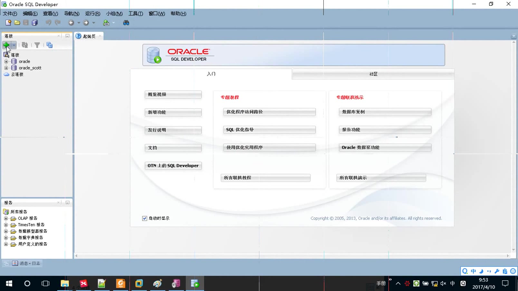Toggle the 启动时显示 checkbox
This screenshot has height=291, width=518.
145,218
